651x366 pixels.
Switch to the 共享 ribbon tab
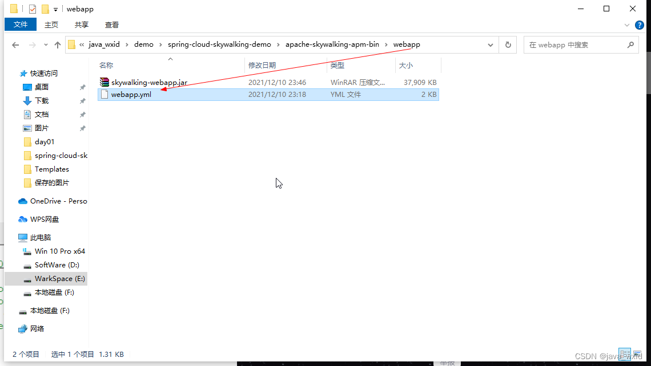pyautogui.click(x=81, y=25)
